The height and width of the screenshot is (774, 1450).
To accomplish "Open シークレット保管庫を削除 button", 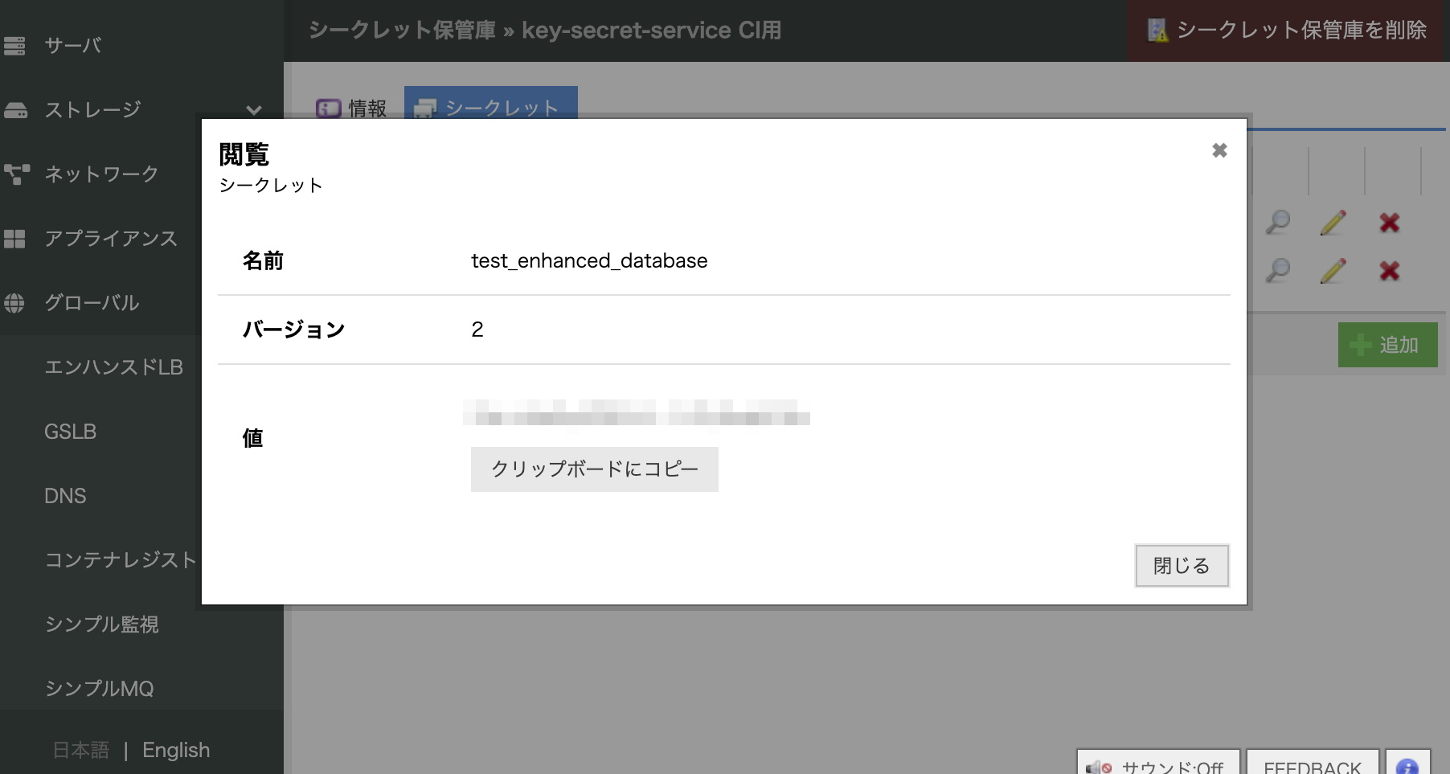I will [1288, 31].
